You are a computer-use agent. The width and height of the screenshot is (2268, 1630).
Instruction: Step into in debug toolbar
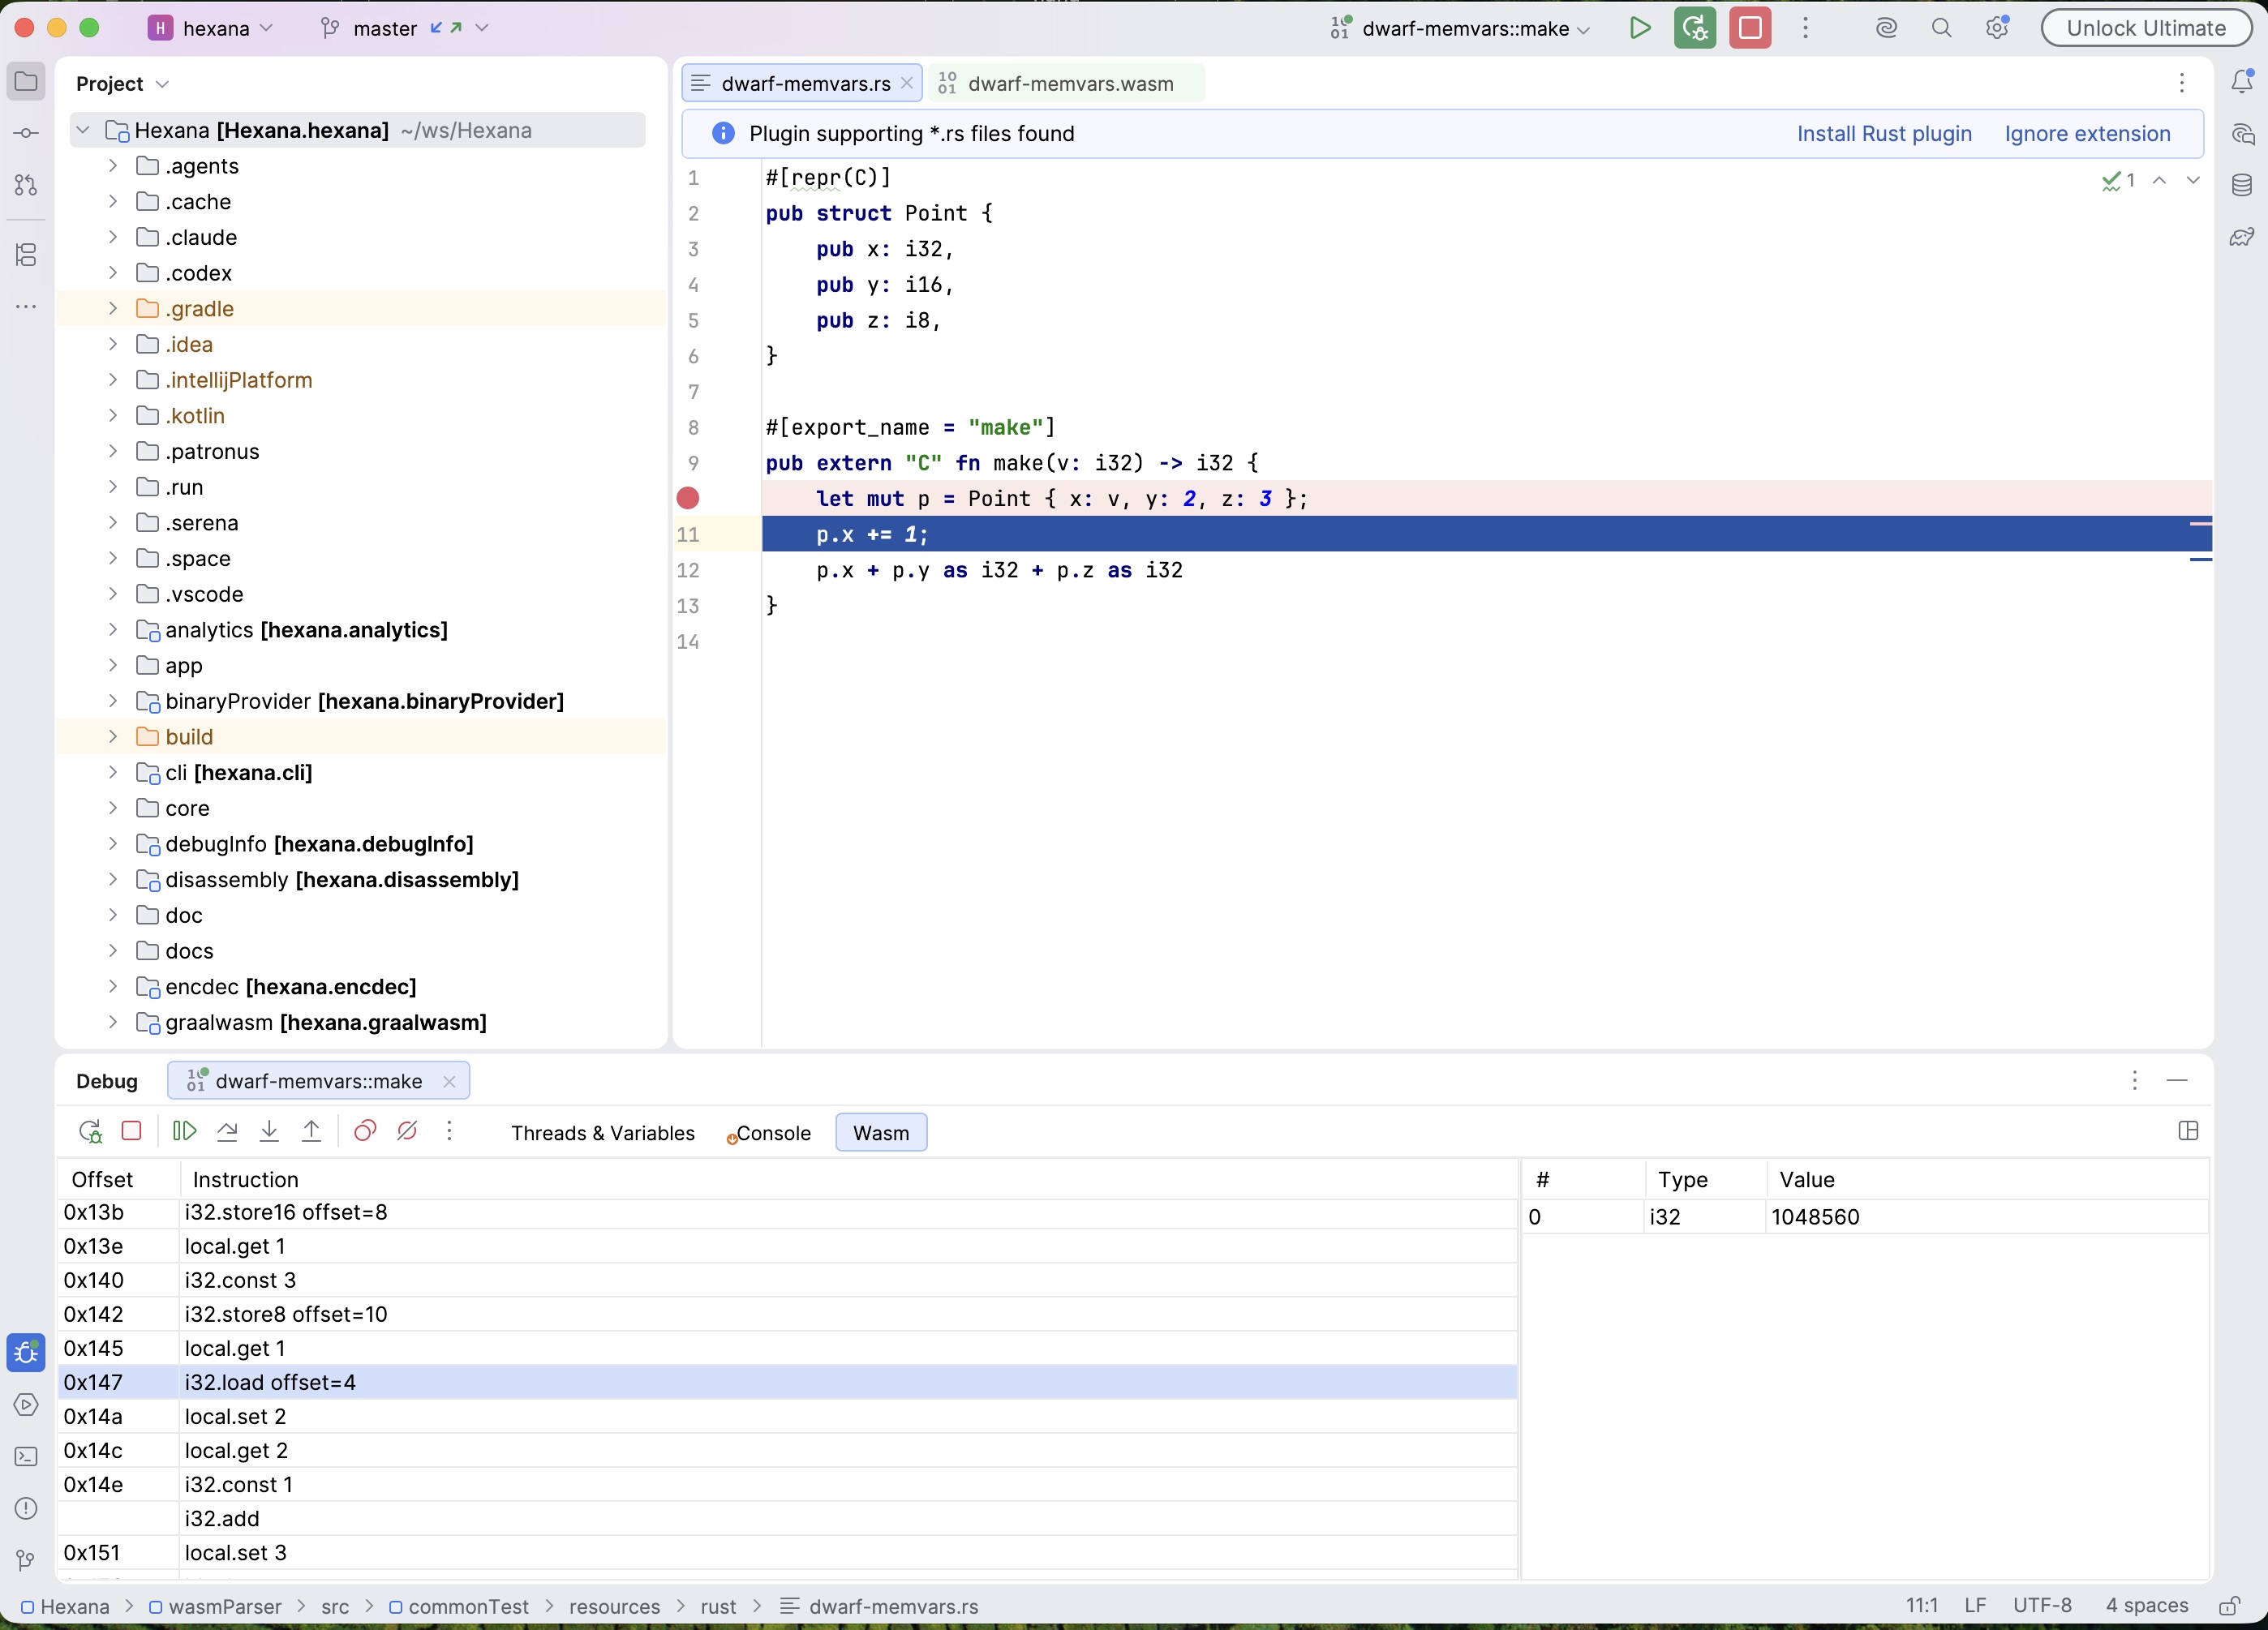[269, 1131]
